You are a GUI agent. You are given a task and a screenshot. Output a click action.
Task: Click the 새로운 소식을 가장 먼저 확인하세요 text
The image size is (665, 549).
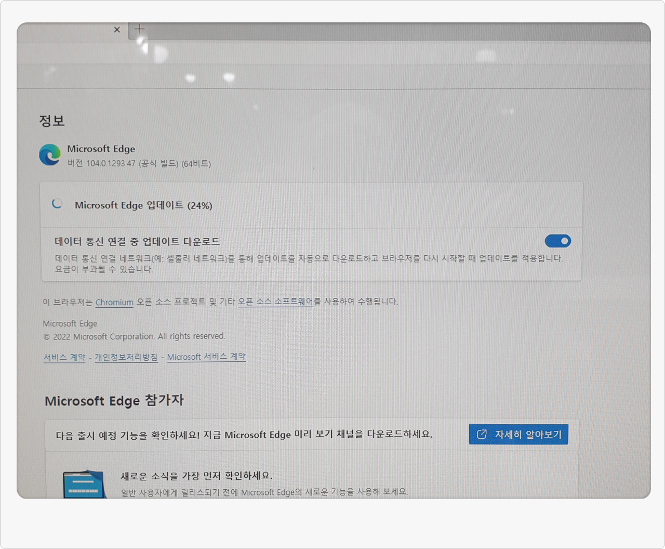pyautogui.click(x=196, y=476)
